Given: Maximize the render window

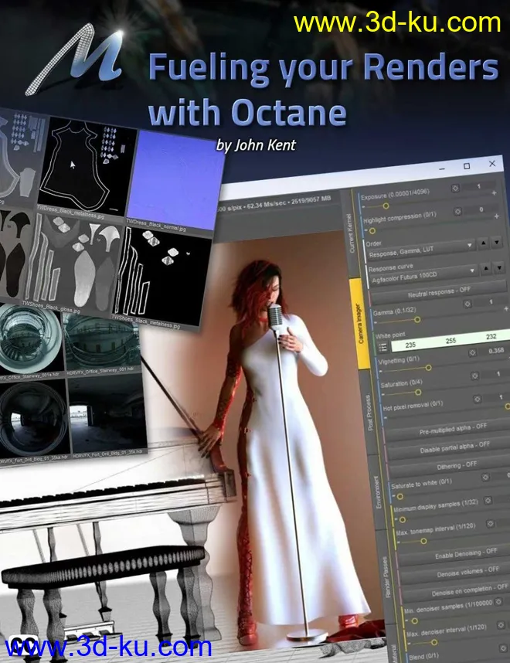Looking at the screenshot, I should click(x=467, y=166).
